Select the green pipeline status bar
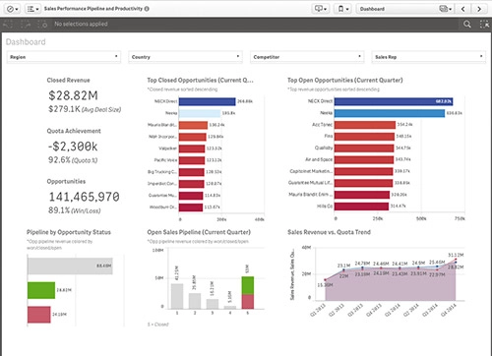 click(x=41, y=290)
